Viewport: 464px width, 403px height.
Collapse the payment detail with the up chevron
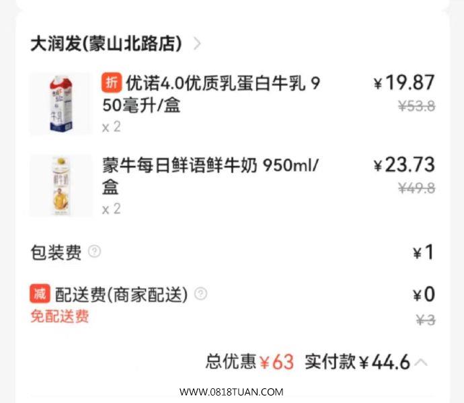click(x=421, y=362)
